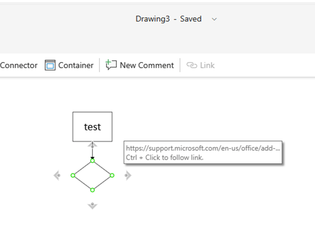
Task: Click the right AutoConnect arrow beside diamond
Action: coord(128,175)
